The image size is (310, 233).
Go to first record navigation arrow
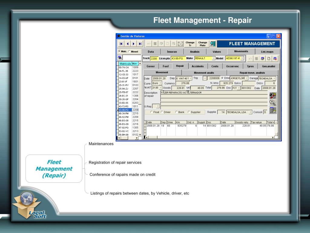(121, 44)
